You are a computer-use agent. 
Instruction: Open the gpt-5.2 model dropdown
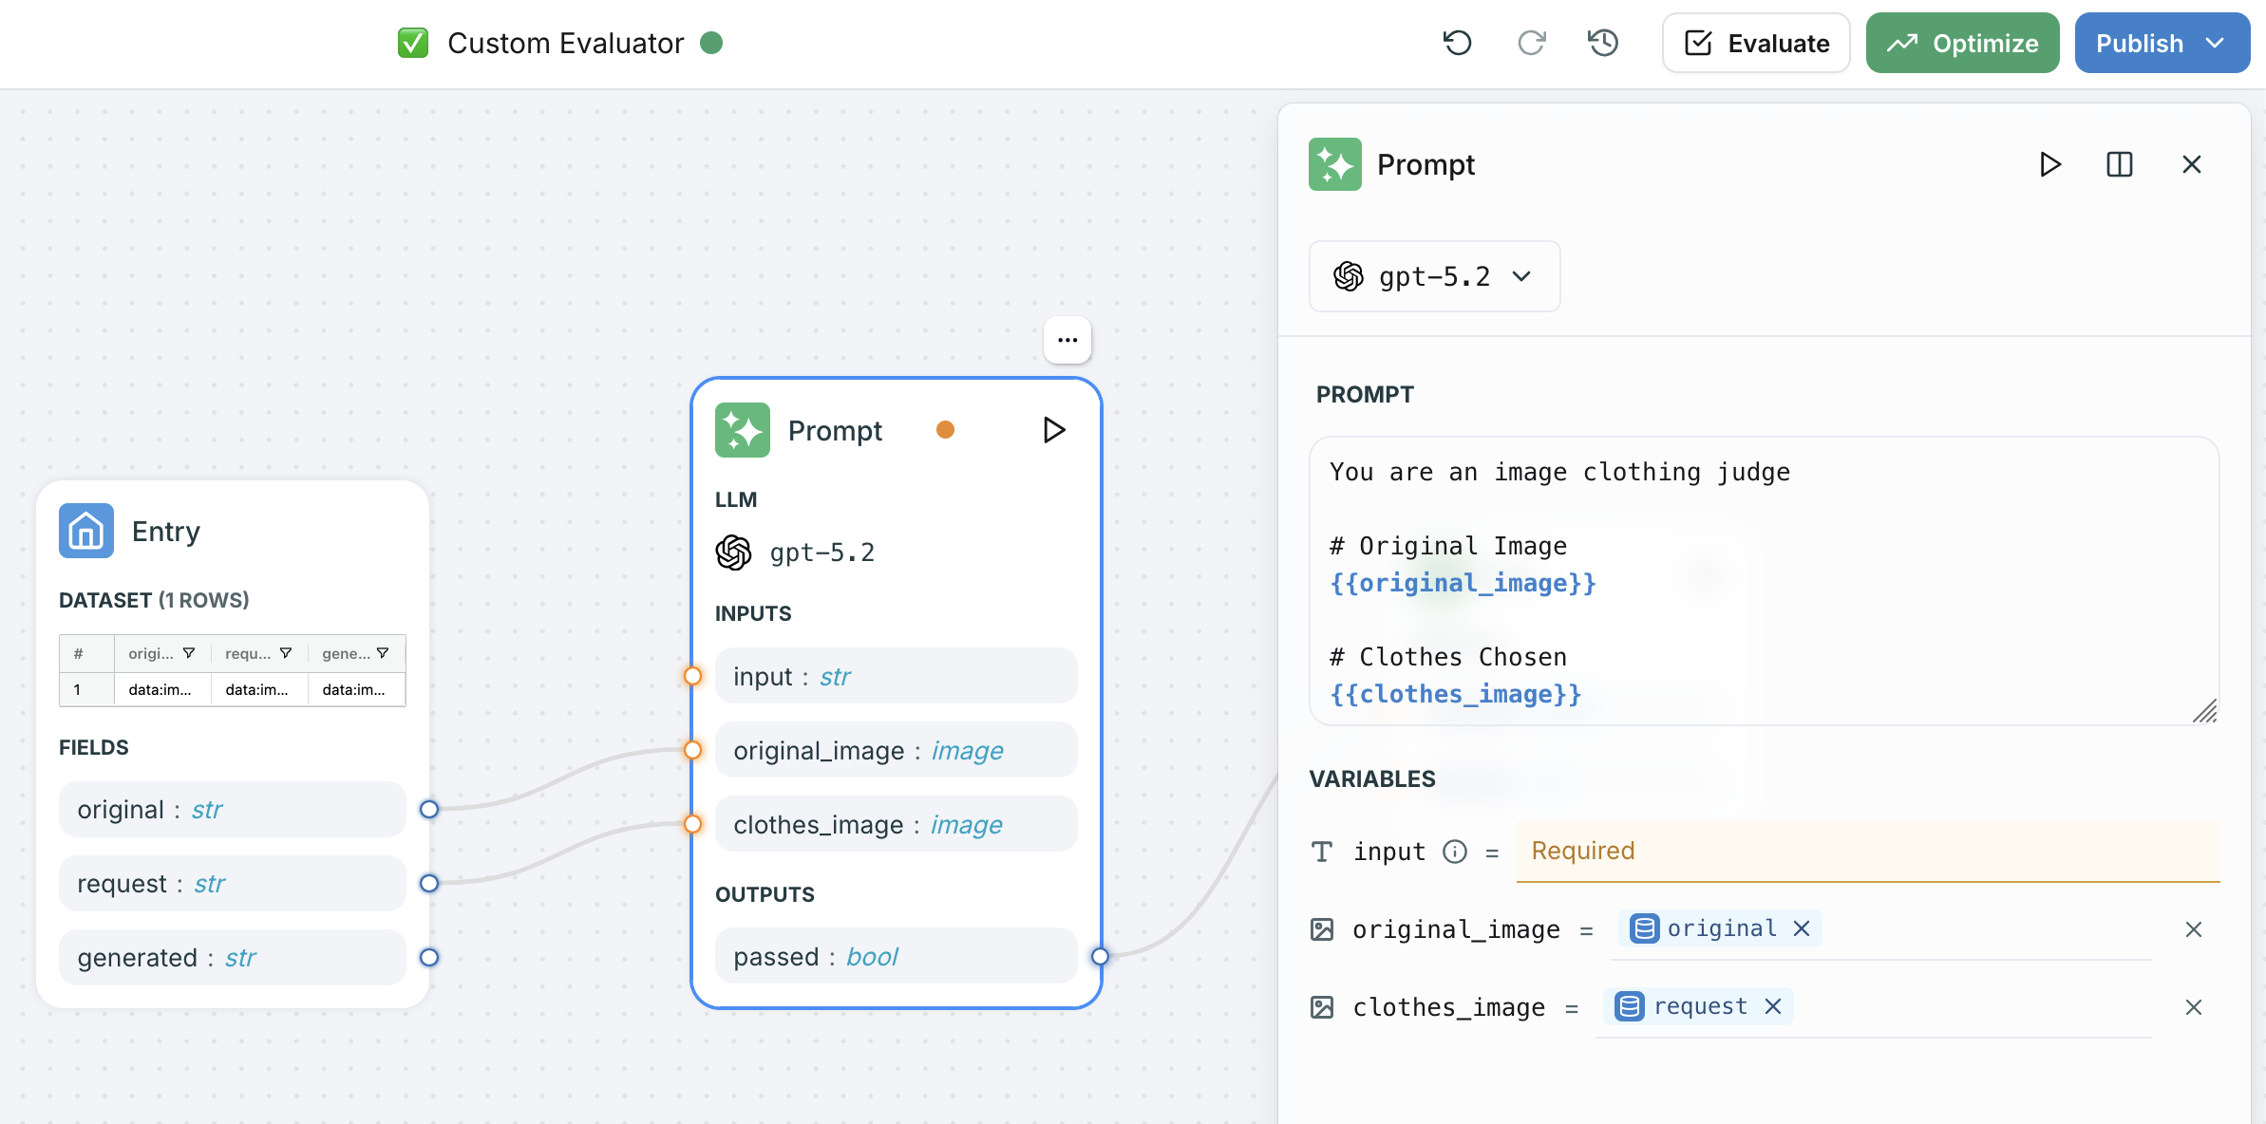tap(1433, 276)
